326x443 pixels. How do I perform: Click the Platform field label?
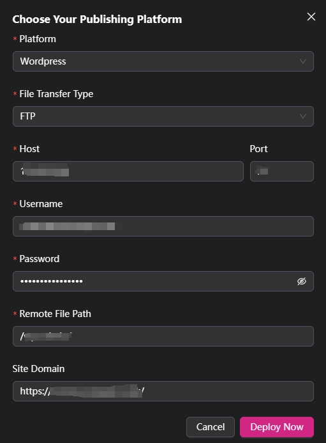(38, 39)
